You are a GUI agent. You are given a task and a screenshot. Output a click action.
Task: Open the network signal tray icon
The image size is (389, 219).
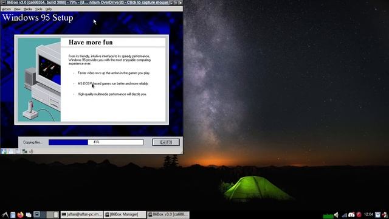pyautogui.click(x=345, y=215)
